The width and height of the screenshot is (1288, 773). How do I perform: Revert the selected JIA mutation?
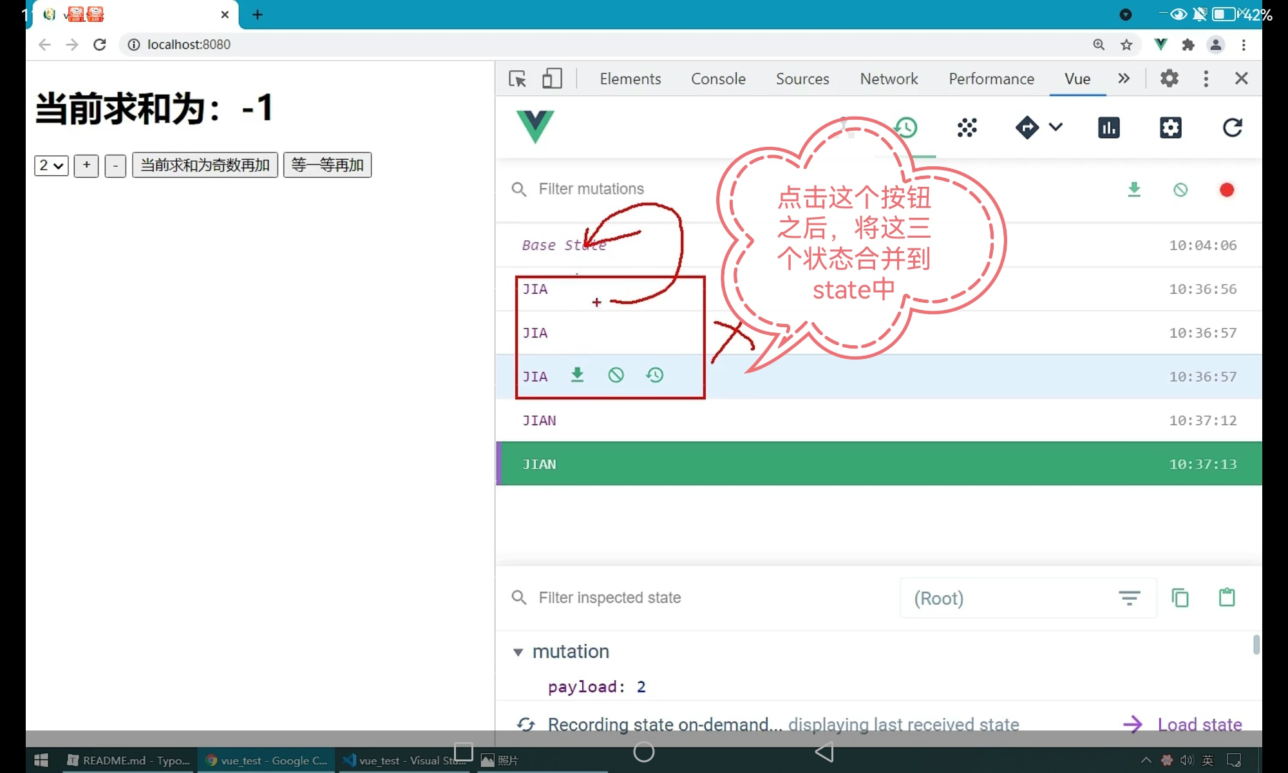[x=616, y=375]
